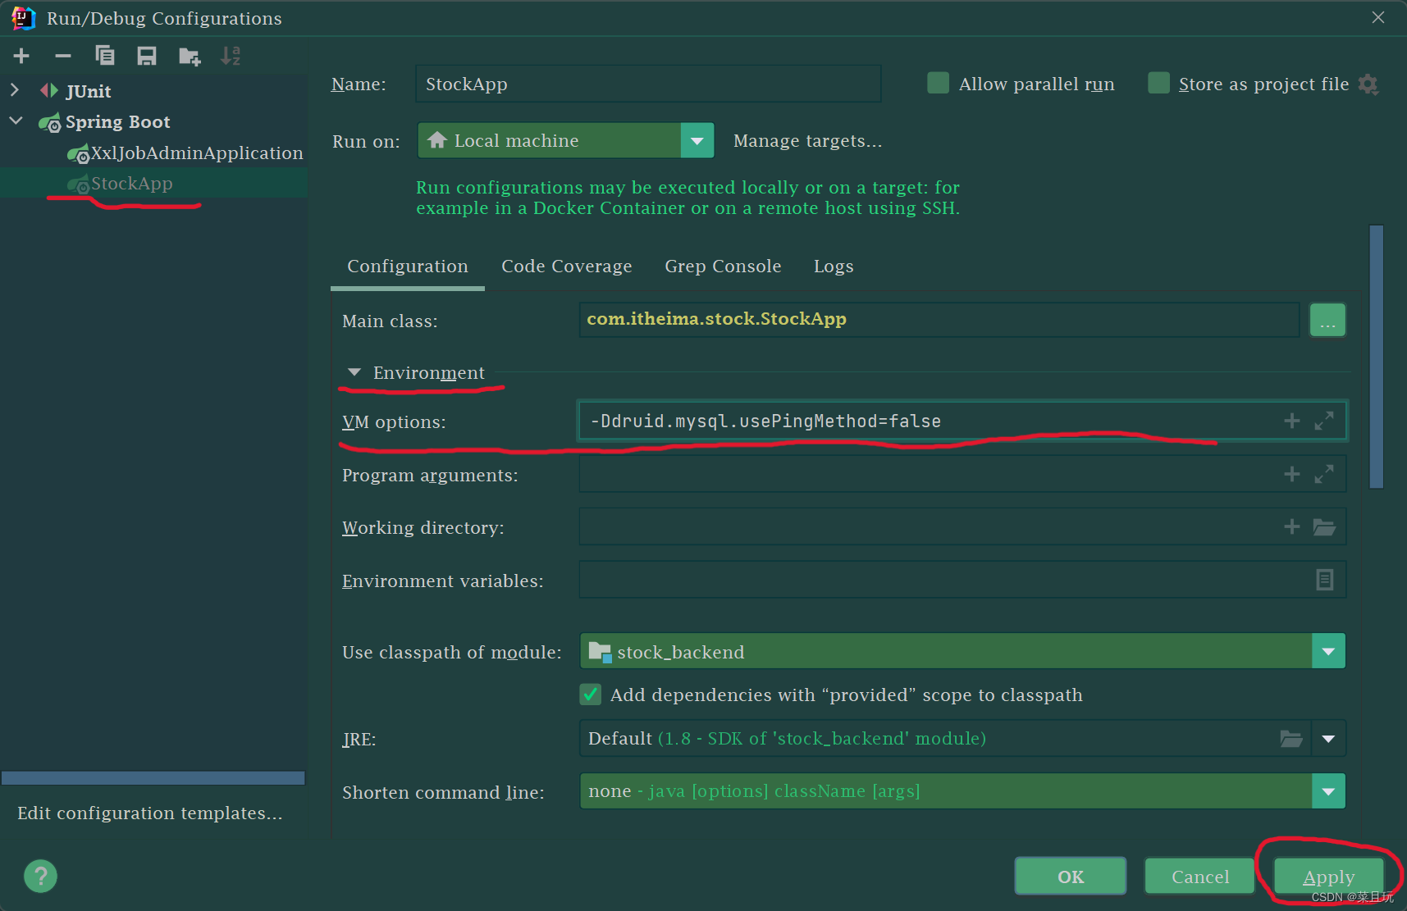Image resolution: width=1407 pixels, height=911 pixels.
Task: Click the Name input field
Action: [647, 83]
